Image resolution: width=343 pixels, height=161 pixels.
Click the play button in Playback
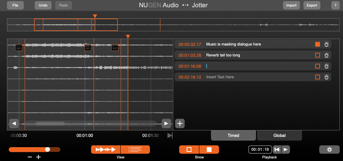[286, 149]
